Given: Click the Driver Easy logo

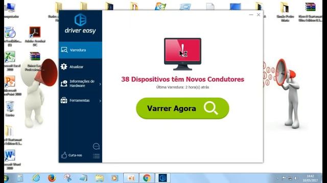Looking at the screenshot, I should pyautogui.click(x=80, y=24).
